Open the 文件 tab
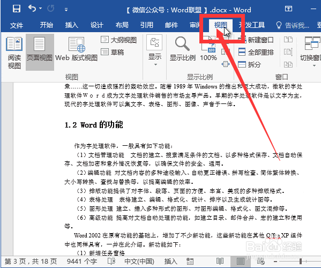The height and width of the screenshot is (268, 321). (x=17, y=25)
